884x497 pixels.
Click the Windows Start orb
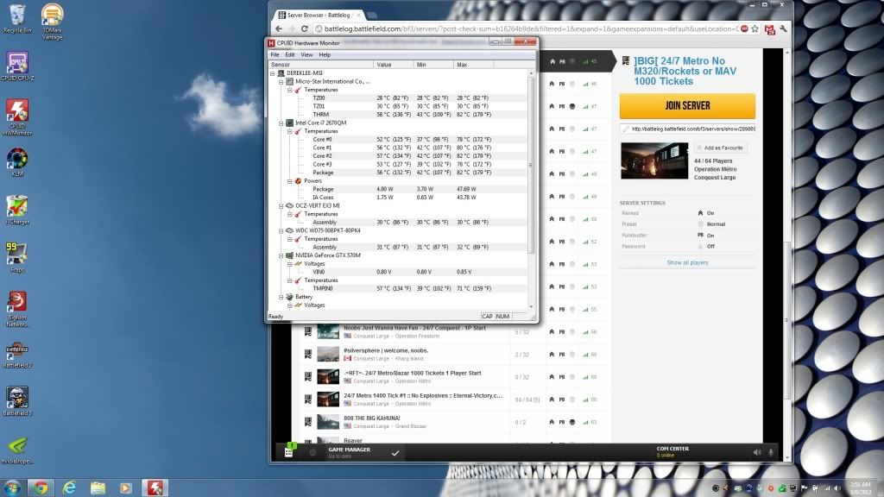[x=12, y=488]
